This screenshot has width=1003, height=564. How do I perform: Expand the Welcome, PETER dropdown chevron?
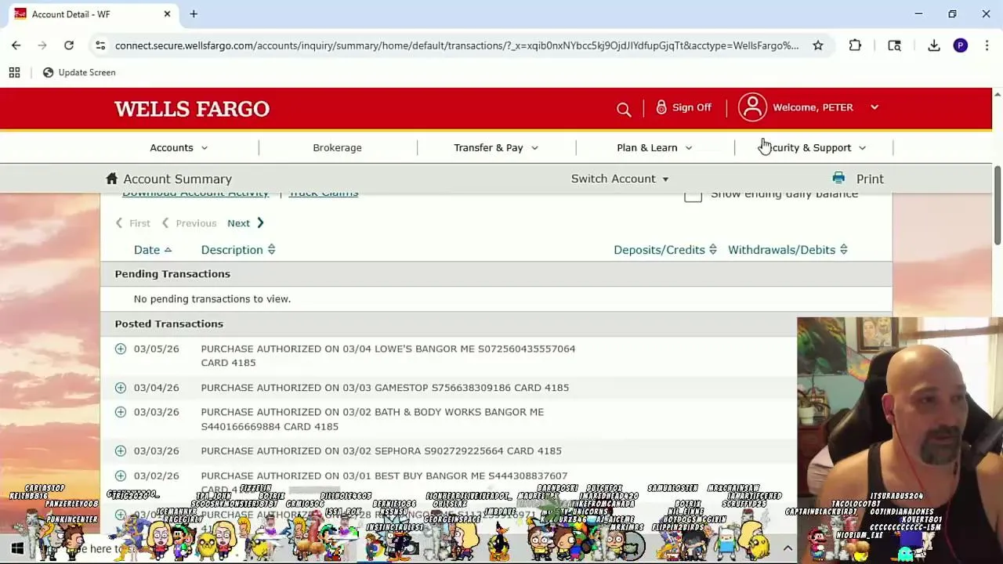pos(874,107)
